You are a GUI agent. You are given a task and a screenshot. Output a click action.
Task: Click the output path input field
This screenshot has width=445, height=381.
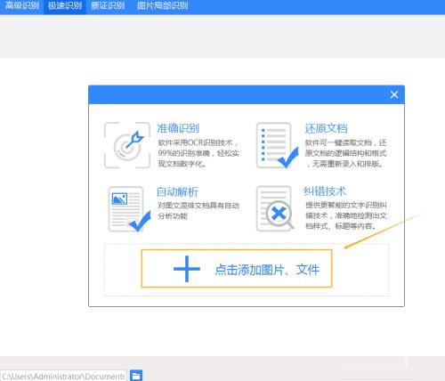(63, 376)
